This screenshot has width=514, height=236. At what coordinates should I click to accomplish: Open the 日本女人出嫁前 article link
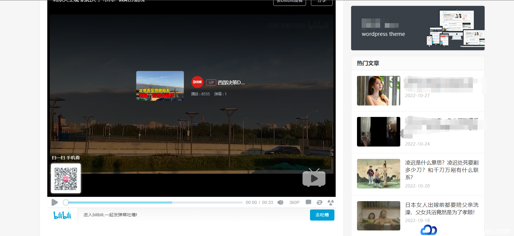click(x=441, y=209)
